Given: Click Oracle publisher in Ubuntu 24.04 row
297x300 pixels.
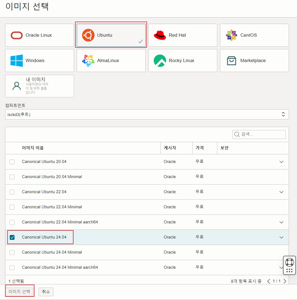Looking at the screenshot, I should (x=170, y=237).
